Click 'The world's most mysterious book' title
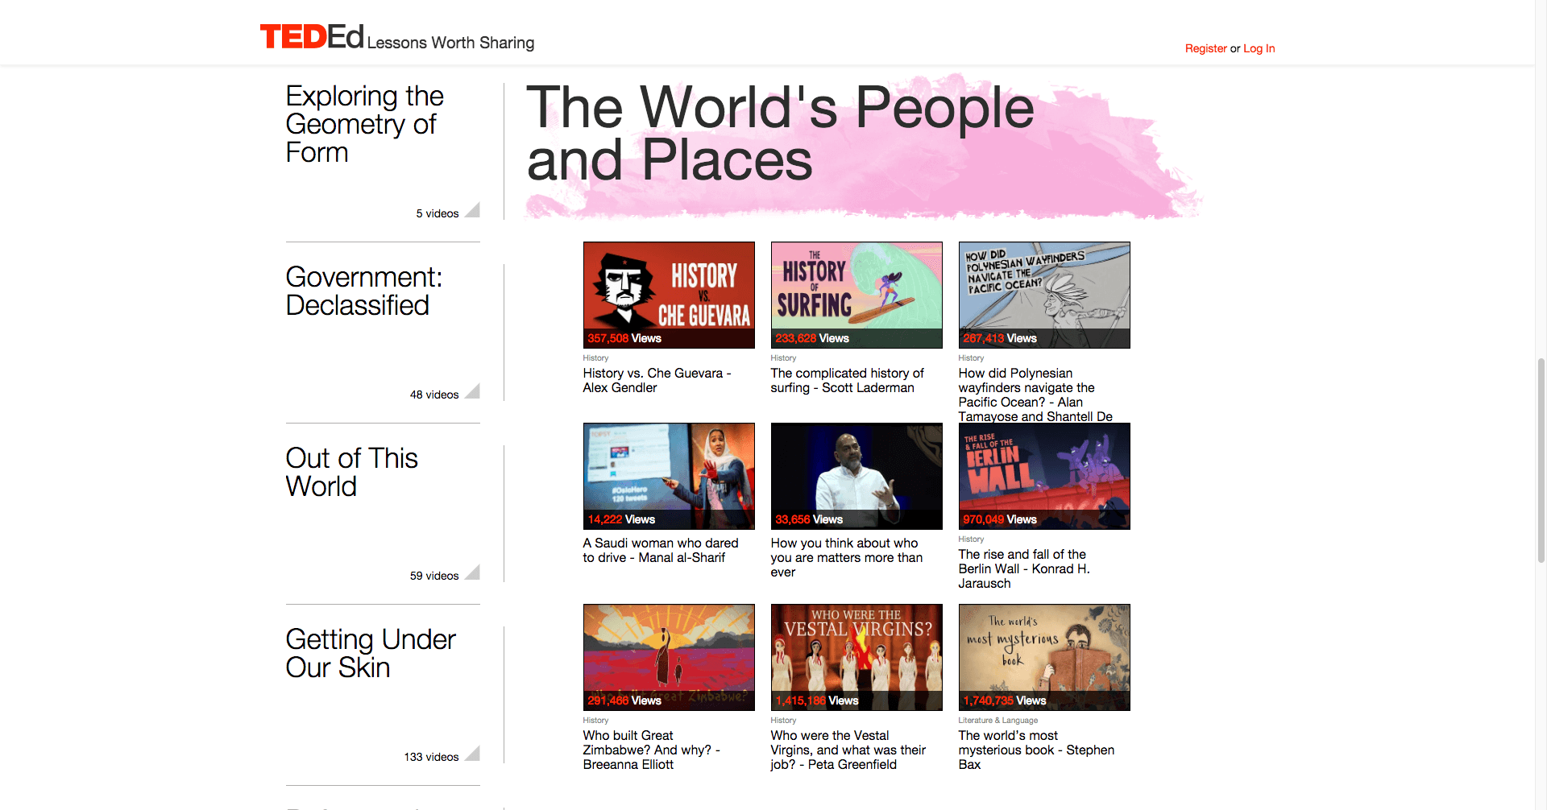This screenshot has height=810, width=1547. pos(1036,750)
